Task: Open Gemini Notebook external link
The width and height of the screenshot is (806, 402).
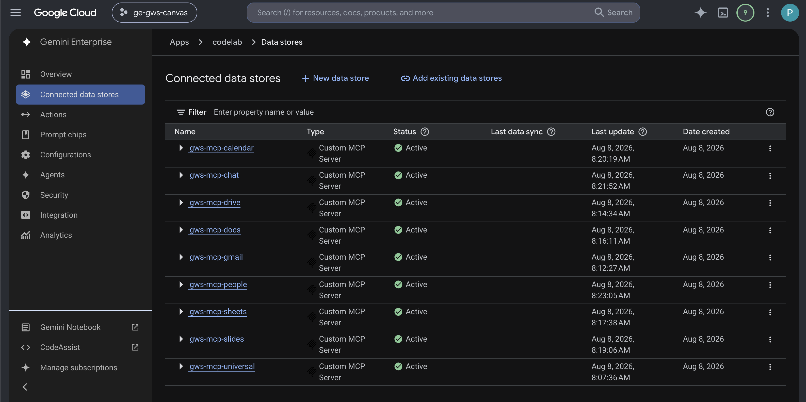Action: point(80,327)
